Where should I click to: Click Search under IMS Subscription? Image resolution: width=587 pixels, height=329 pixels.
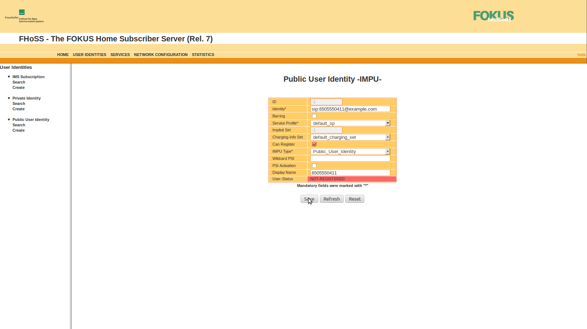19,82
